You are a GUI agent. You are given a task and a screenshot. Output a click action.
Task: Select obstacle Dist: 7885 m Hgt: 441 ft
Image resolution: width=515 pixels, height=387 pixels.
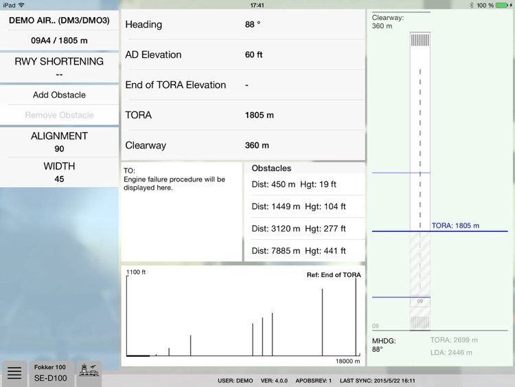305,251
